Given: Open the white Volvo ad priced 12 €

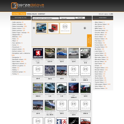Looking at the screenshot, I should 74,53.
